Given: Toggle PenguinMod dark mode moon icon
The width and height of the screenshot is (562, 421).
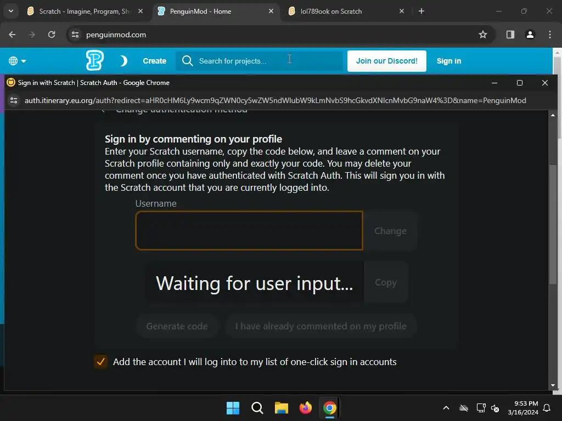Looking at the screenshot, I should point(123,61).
